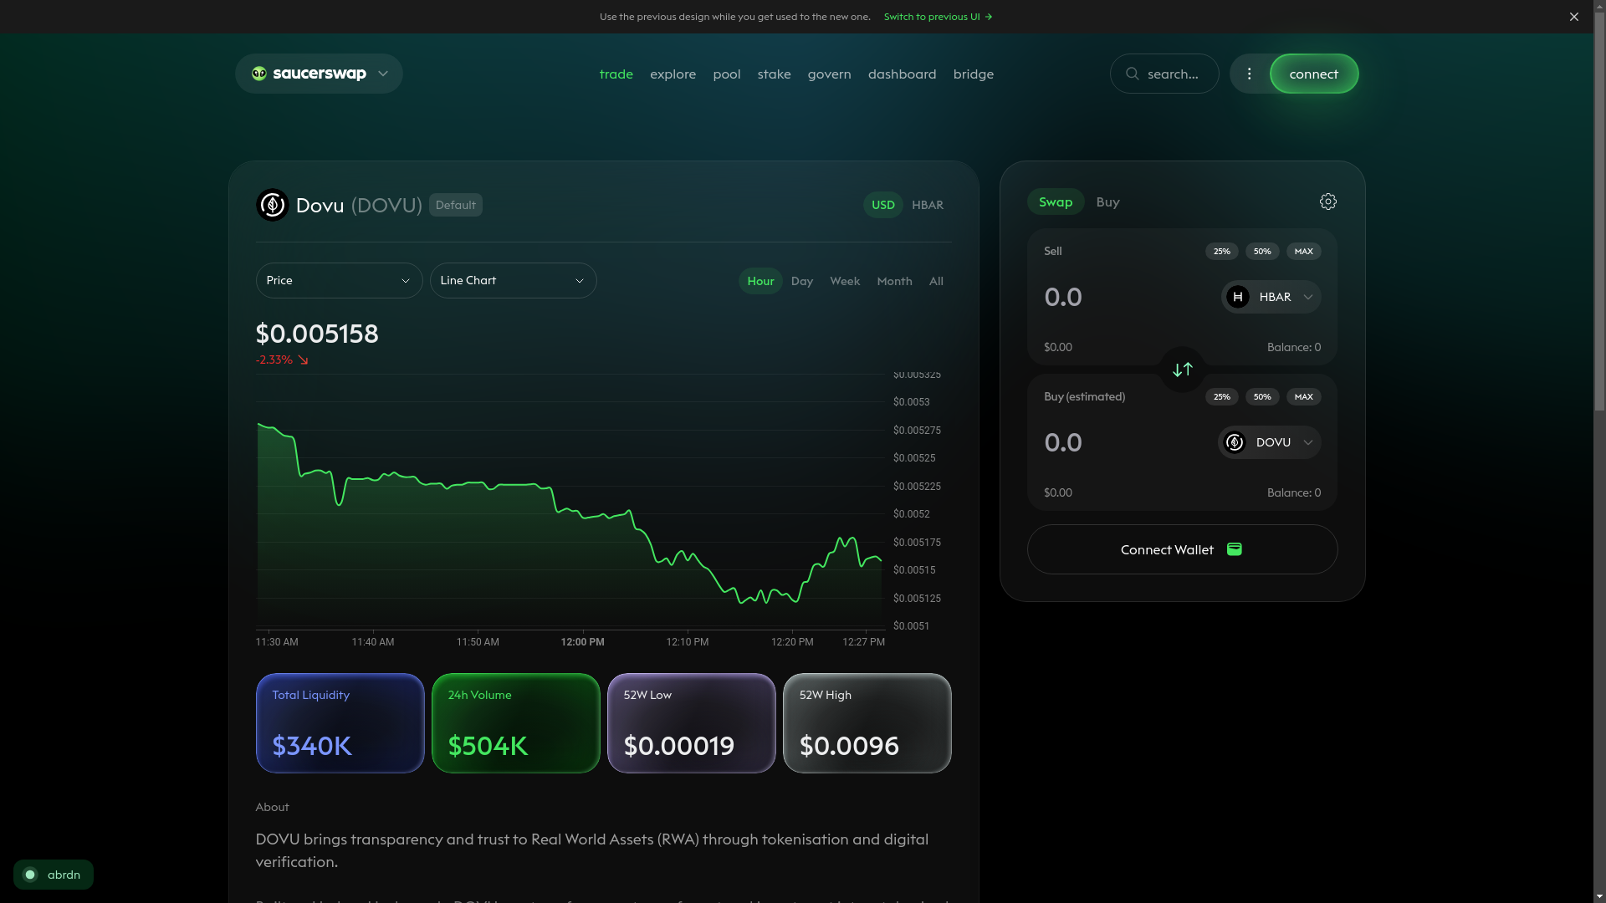Open the Line Chart type dropdown

[x=513, y=280]
